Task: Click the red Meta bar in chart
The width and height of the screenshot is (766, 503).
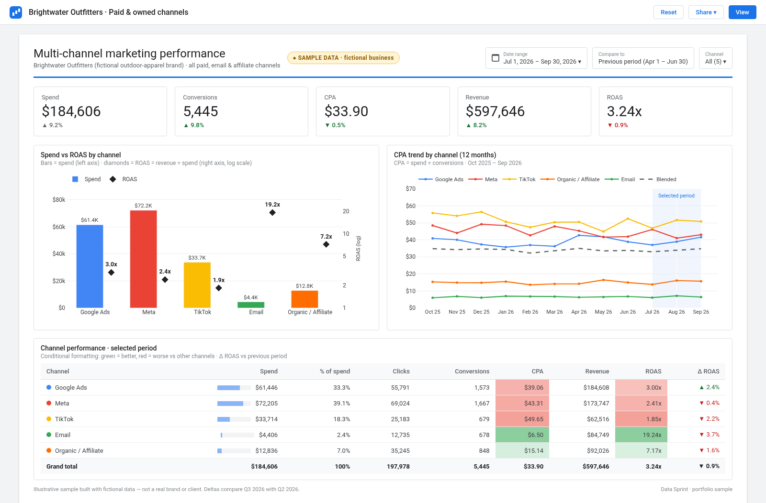Action: click(x=144, y=259)
